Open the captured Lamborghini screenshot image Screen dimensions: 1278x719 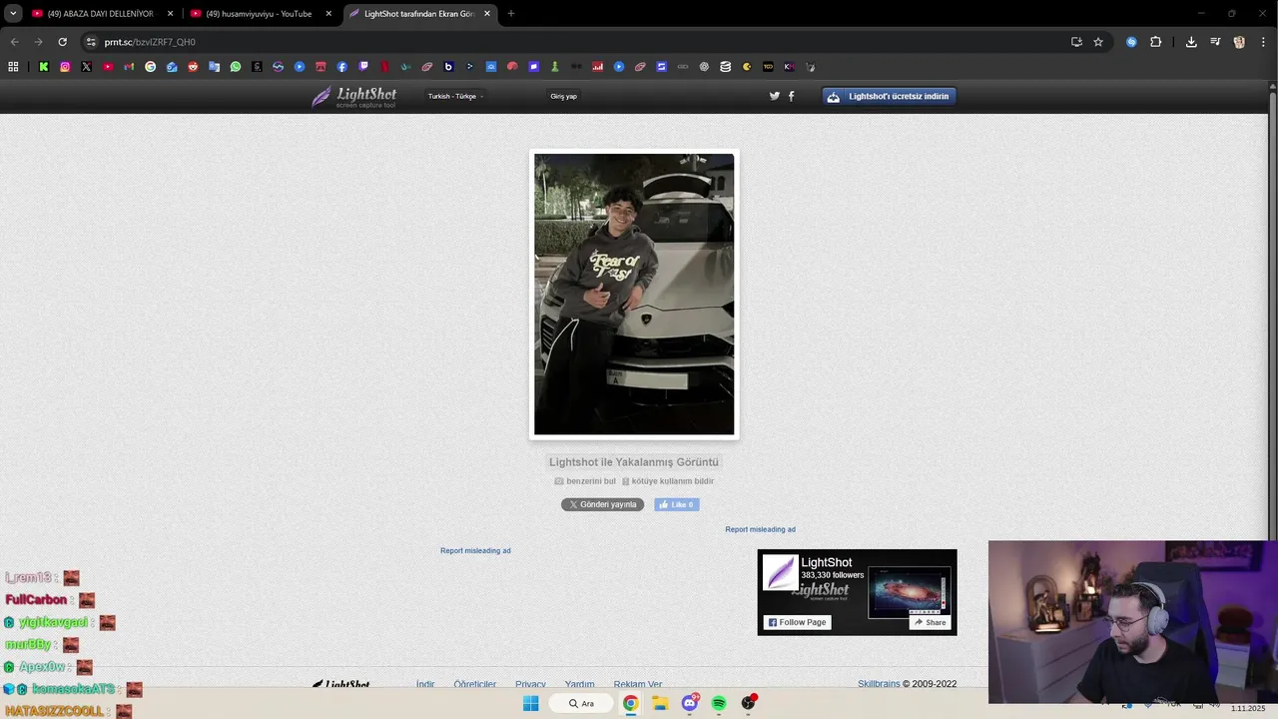[634, 294]
